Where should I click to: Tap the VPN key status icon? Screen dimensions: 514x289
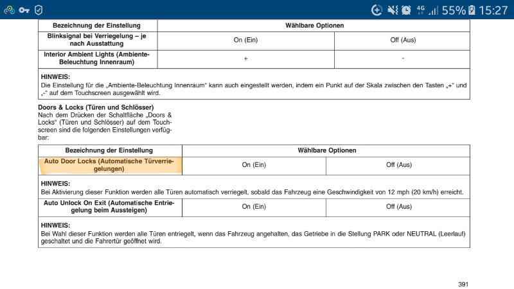[24, 10]
